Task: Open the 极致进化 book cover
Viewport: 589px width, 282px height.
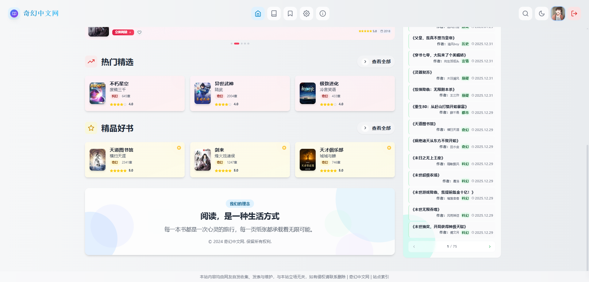Action: click(308, 93)
